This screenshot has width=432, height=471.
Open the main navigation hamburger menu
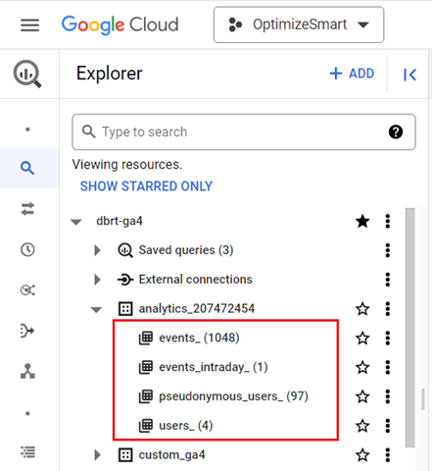point(29,25)
